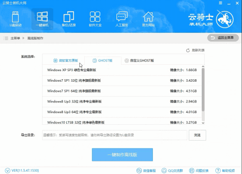
Task: Open the title bar hamburger menu
Action: click(221, 3)
